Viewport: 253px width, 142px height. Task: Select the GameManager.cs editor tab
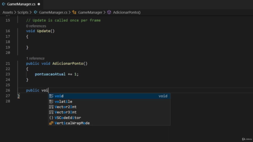21,4
